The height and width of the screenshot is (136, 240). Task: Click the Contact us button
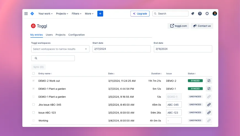(x=202, y=26)
